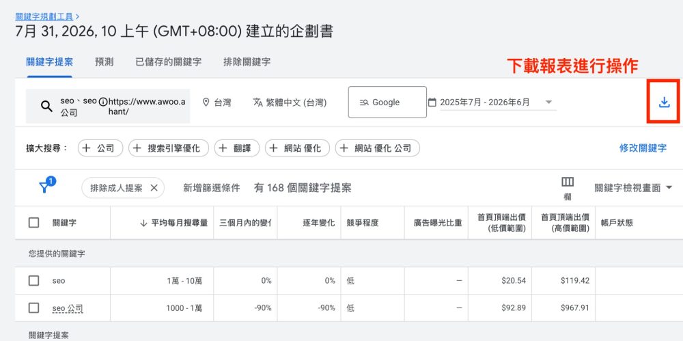Expand 關鍵字檢視畫面 view dropdown
The image size is (683, 341).
click(633, 188)
